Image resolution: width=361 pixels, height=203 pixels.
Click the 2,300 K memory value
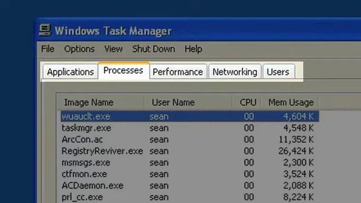[x=298, y=162]
